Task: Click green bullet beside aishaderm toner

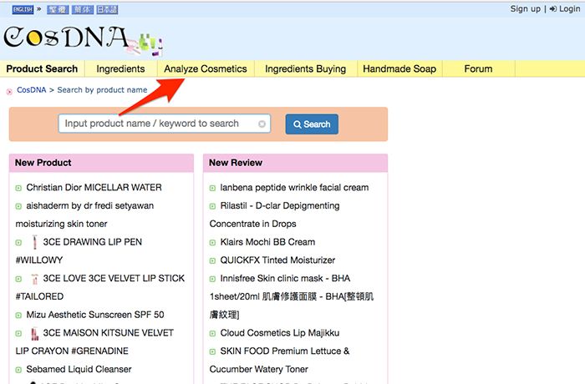Action: [18, 206]
